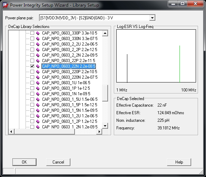The height and width of the screenshot is (177, 206).
Task: Select row CAP_NPO_0603_1_2P 1.2e-12 5
Action: 69,121
